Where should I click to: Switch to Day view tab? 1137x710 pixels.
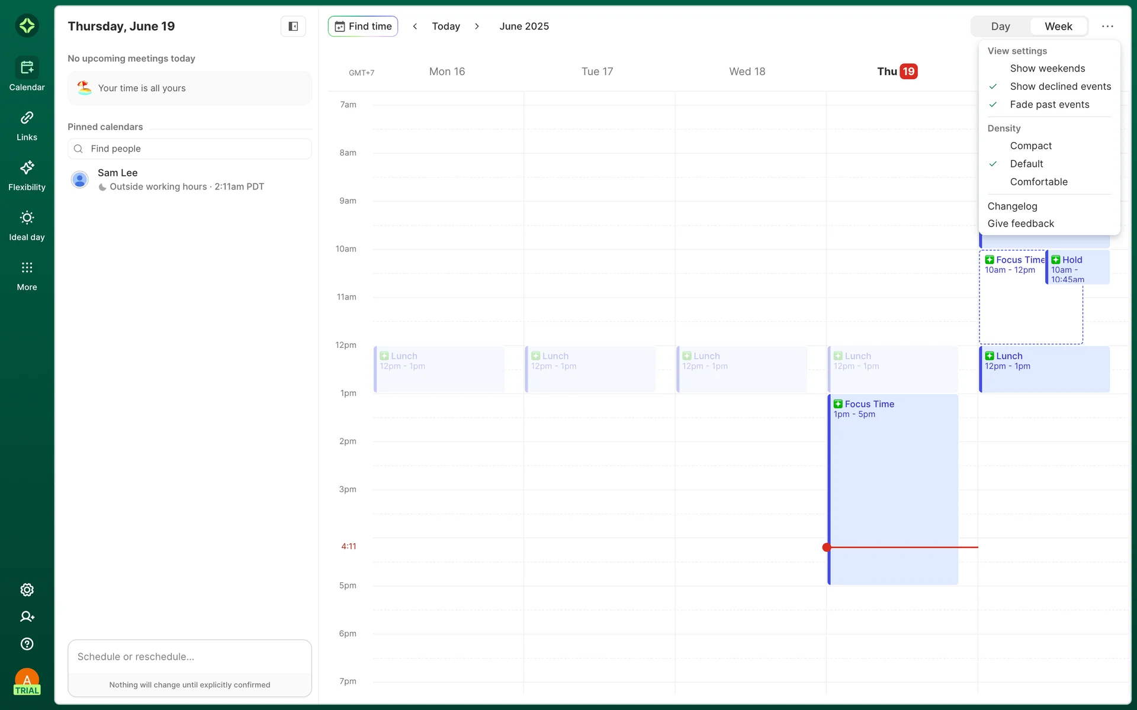coord(1000,26)
